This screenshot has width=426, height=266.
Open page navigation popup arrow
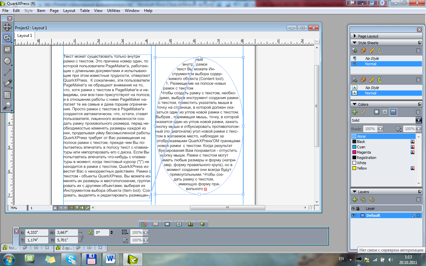click(x=55, y=208)
